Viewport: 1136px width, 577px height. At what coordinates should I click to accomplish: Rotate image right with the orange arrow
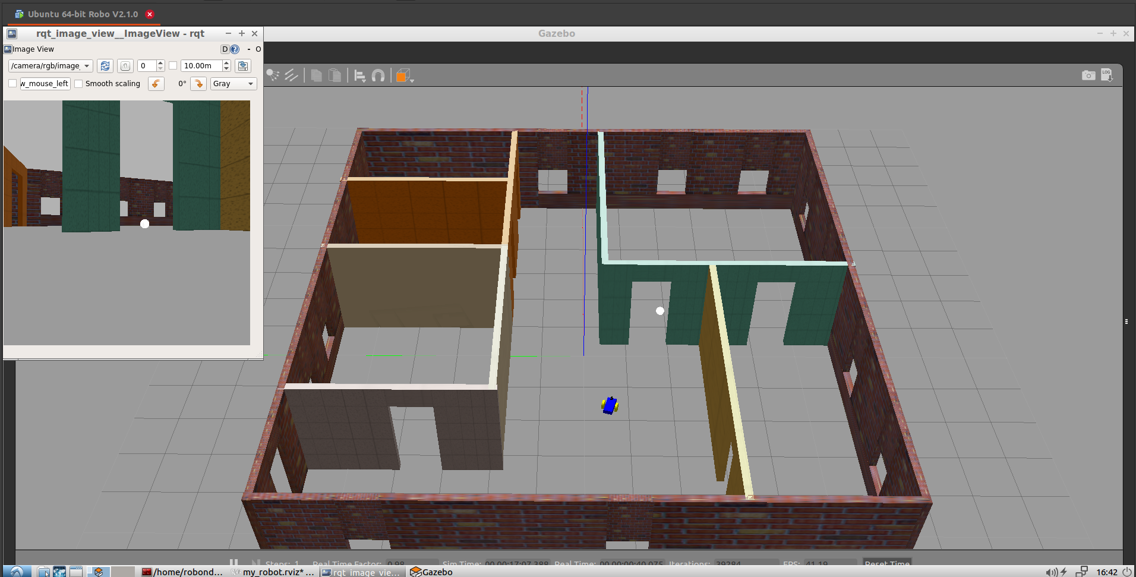coord(198,84)
